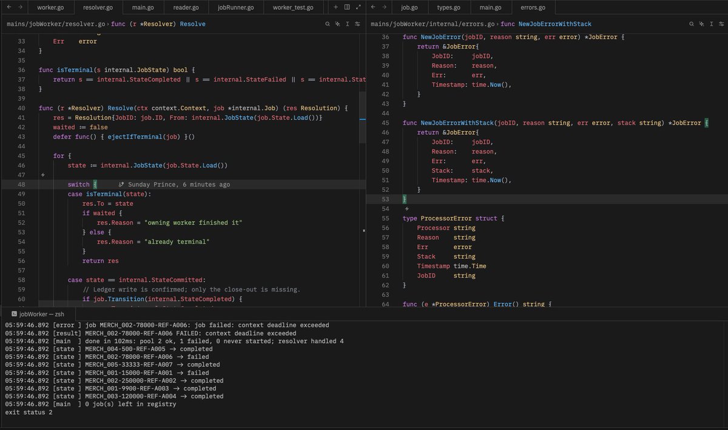Click 'case isTerminal(state):' line

[x=109, y=194]
